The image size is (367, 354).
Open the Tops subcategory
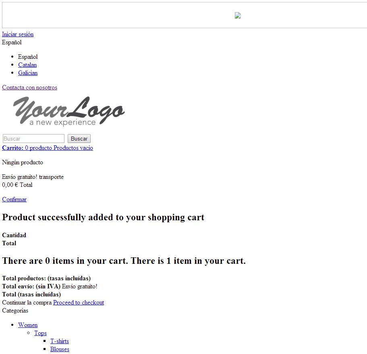[41, 333]
